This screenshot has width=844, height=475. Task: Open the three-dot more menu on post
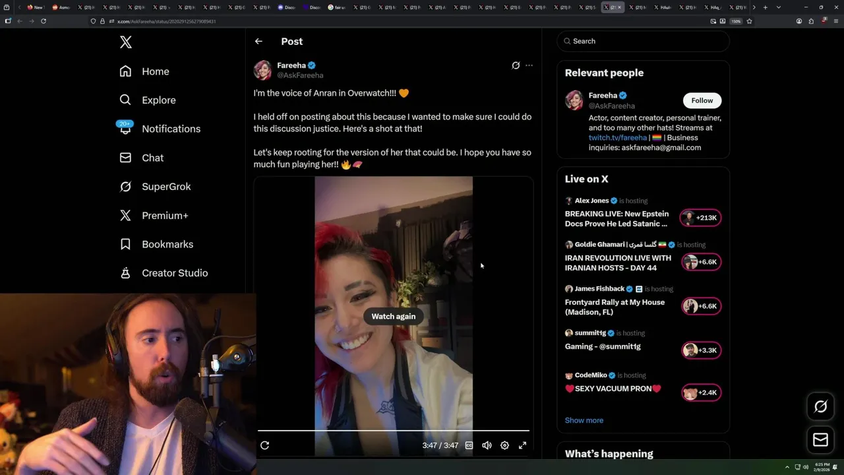529,65
